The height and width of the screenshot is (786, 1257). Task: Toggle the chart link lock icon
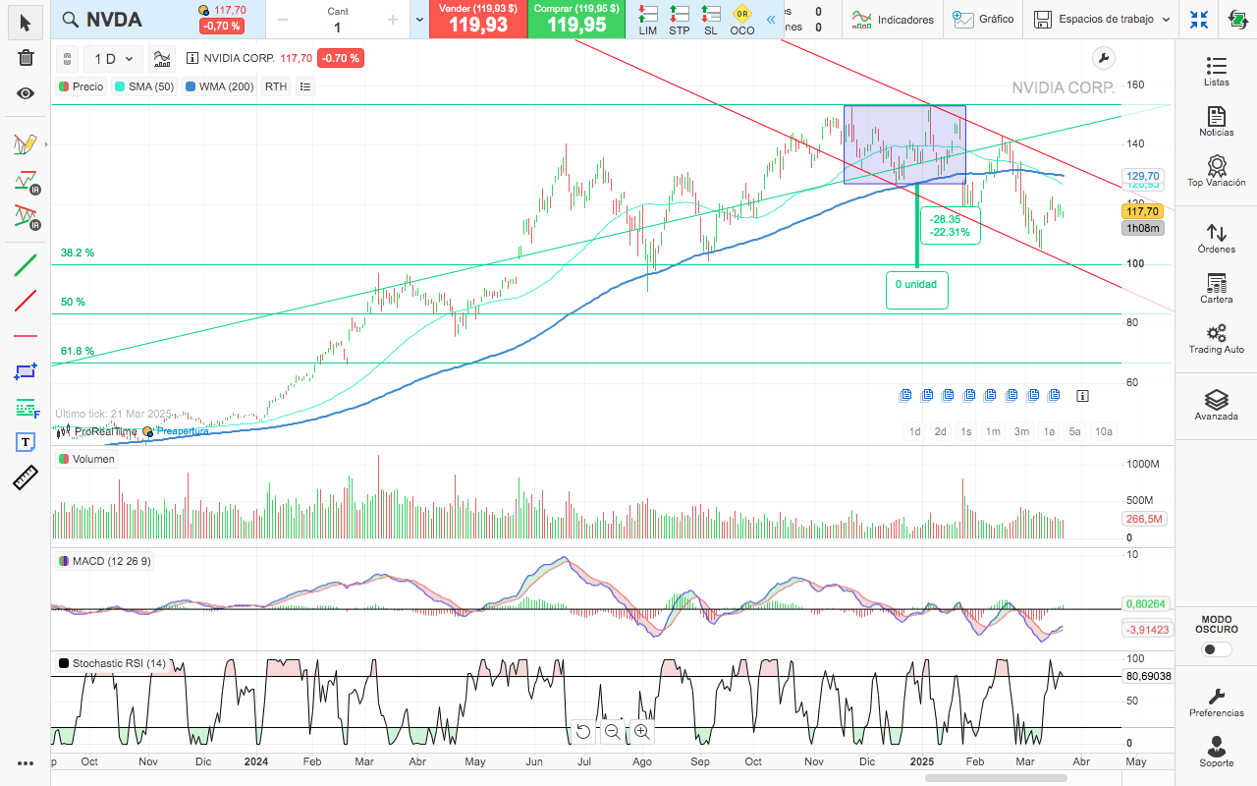click(66, 59)
